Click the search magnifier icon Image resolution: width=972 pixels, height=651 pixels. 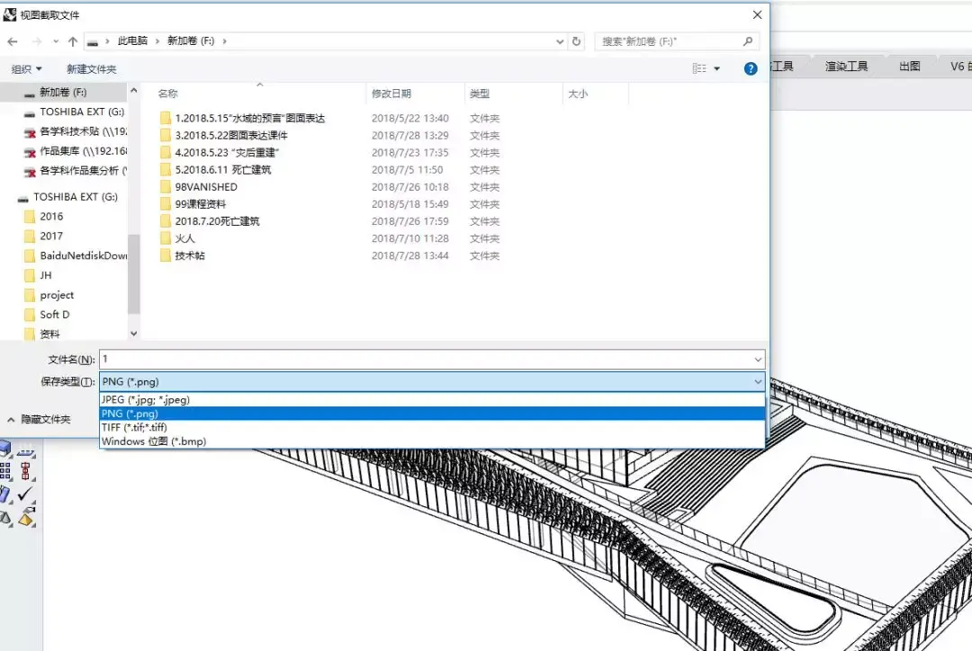[748, 40]
